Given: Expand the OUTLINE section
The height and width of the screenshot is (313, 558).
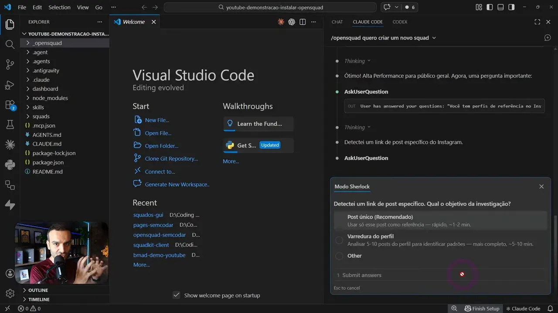Looking at the screenshot, I should 38,290.
